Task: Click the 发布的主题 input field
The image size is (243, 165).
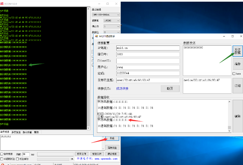Action: click(148, 80)
